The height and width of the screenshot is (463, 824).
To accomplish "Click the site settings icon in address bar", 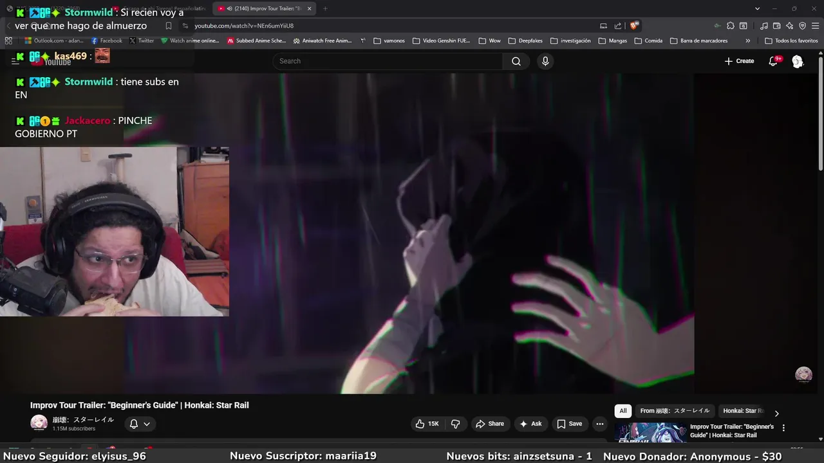I will point(185,26).
